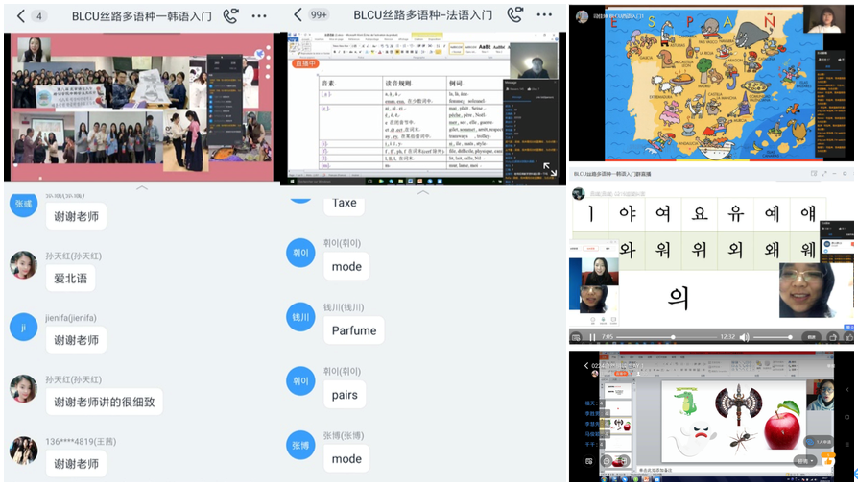Toggle the comments icon left of the pause button
Image resolution: width=858 pixels, height=488 pixels.
pos(575,337)
